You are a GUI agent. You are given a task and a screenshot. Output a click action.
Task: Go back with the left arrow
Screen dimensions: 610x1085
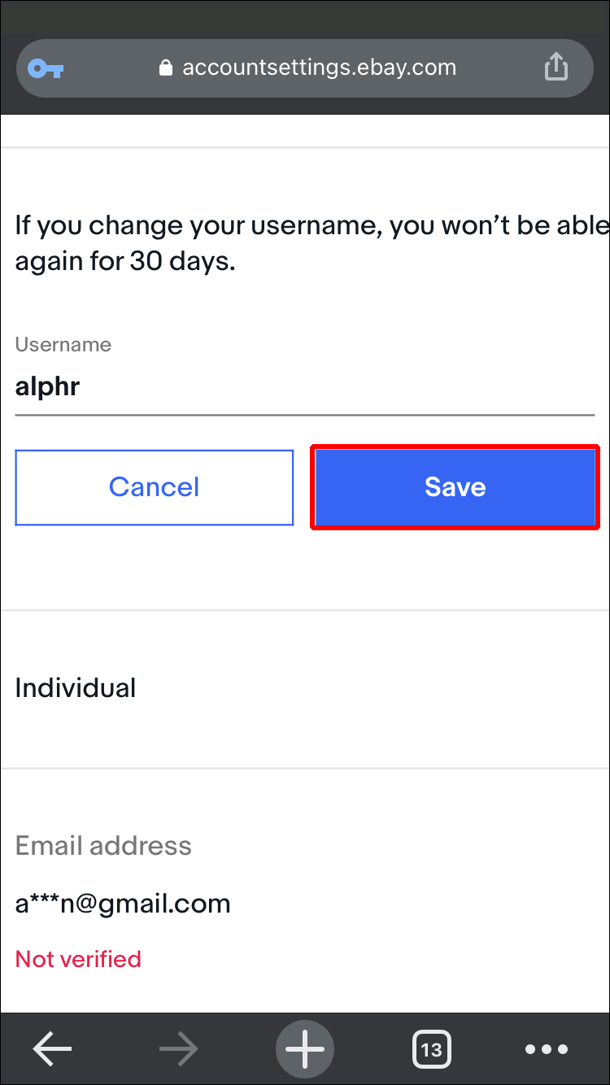coord(53,1049)
